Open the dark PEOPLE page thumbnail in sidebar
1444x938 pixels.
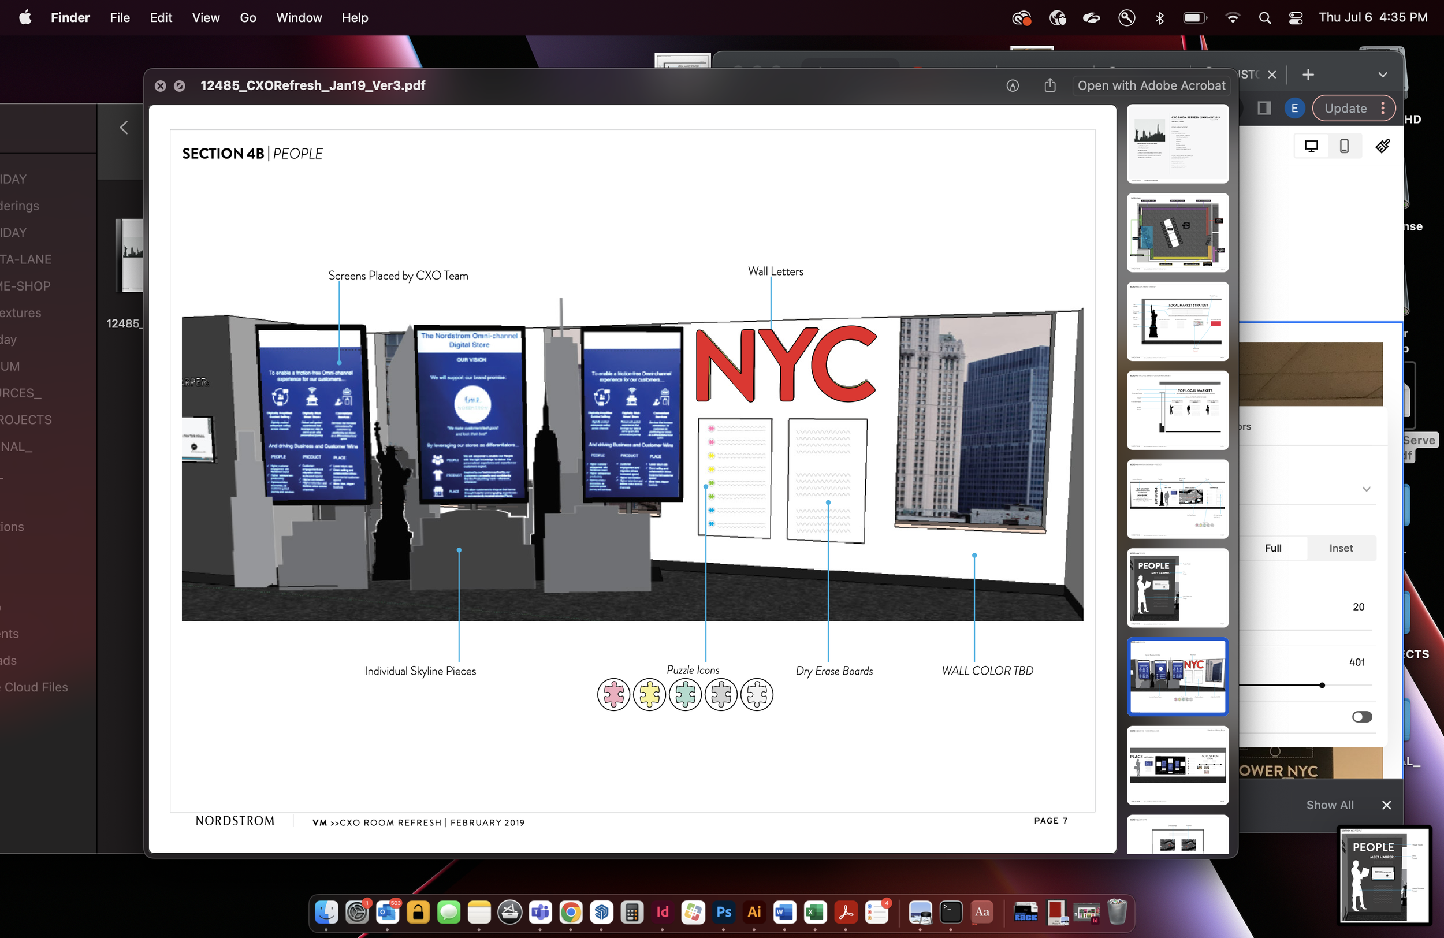1177,588
